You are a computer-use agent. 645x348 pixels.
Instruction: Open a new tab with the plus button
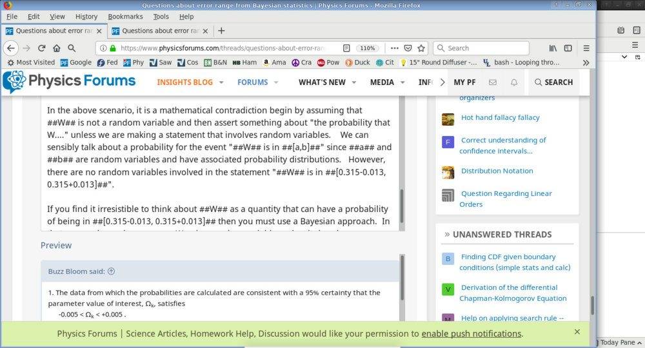pos(221,31)
